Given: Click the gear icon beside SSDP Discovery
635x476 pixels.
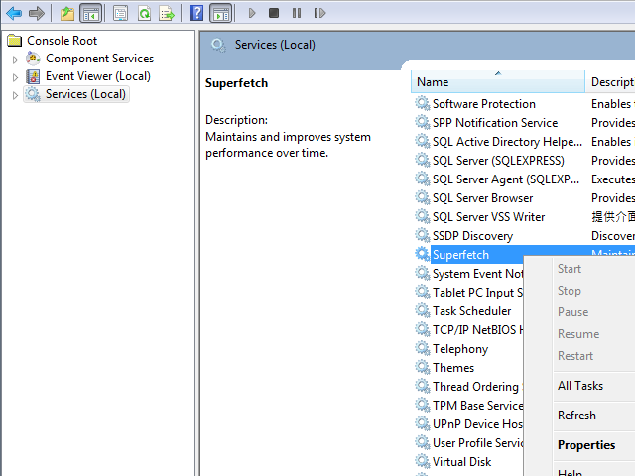Looking at the screenshot, I should click(422, 235).
